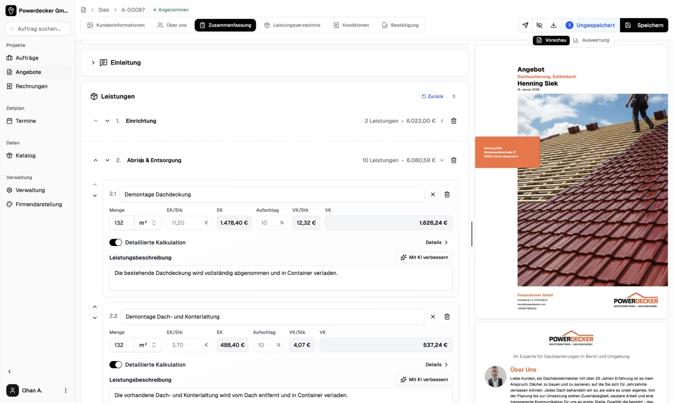The height and width of the screenshot is (403, 673).
Task: Click the Angebot cover page preview thumbnail
Action: click(x=571, y=182)
